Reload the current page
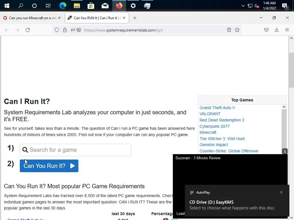This screenshot has height=220, width=294. 28,30
